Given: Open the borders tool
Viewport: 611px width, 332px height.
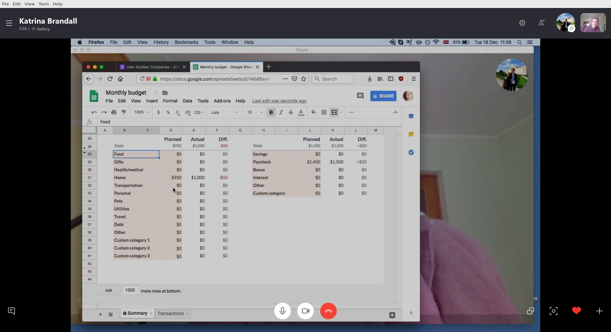Looking at the screenshot, I should click(x=324, y=112).
